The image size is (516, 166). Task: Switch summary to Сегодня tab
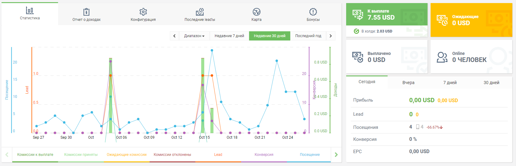coord(367,82)
